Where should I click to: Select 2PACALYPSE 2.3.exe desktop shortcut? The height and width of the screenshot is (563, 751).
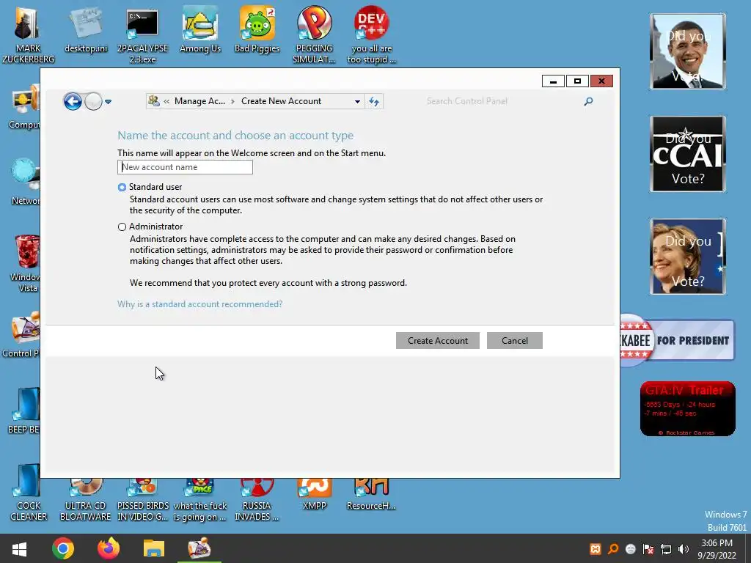[143, 35]
